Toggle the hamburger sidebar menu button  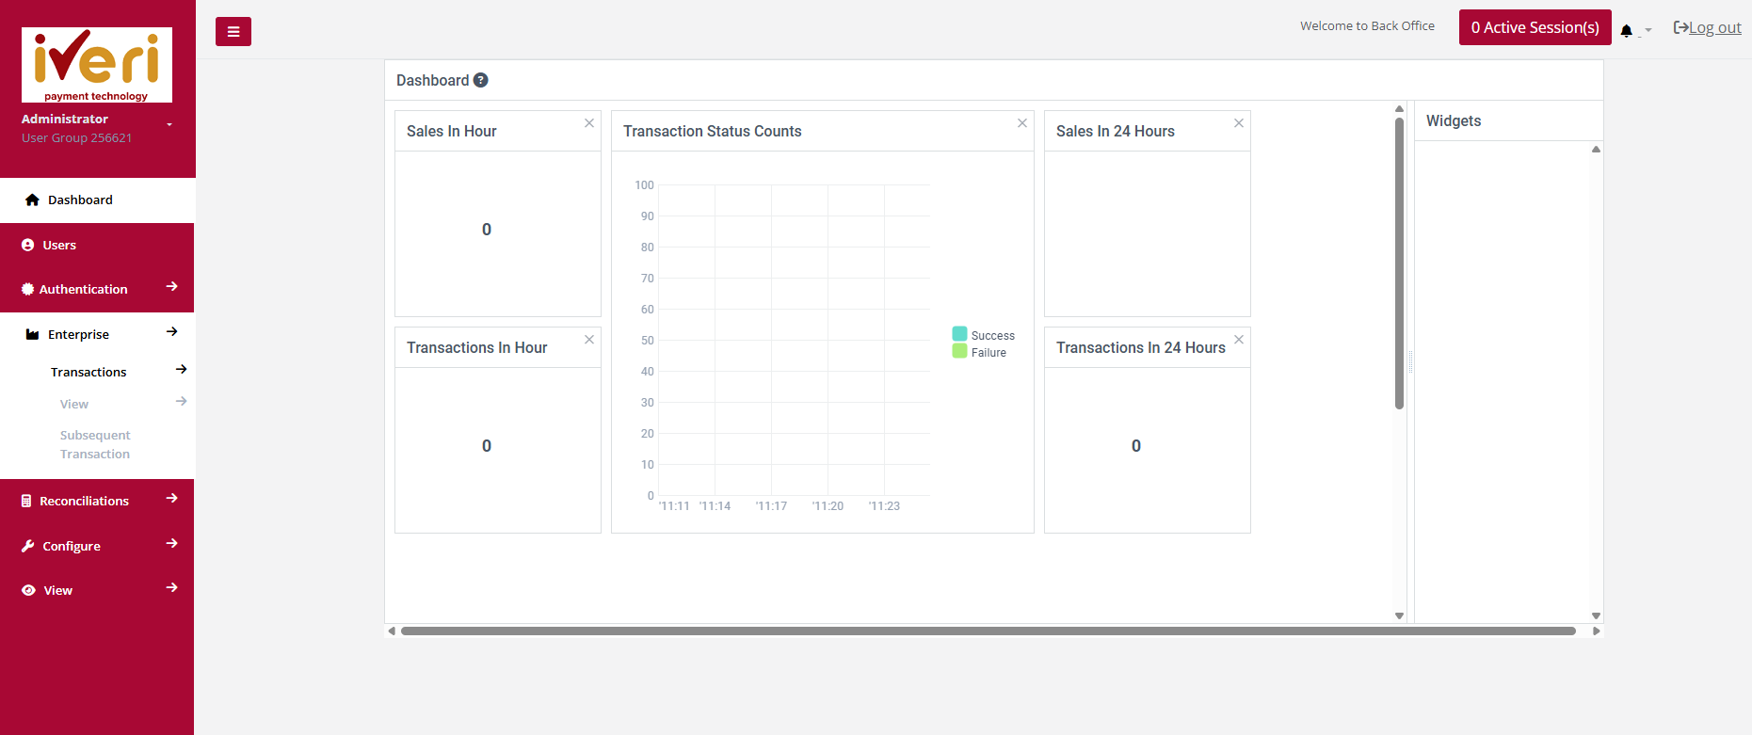tap(233, 31)
